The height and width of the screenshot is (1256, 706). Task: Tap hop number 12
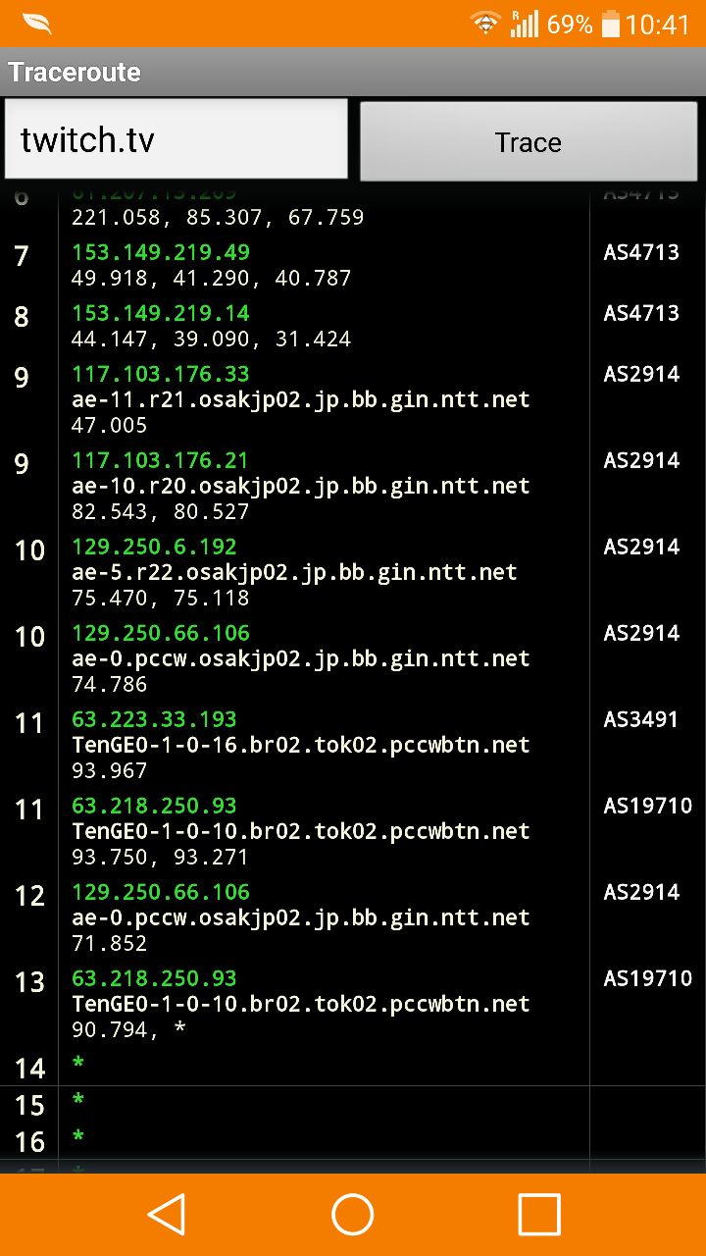click(x=29, y=896)
